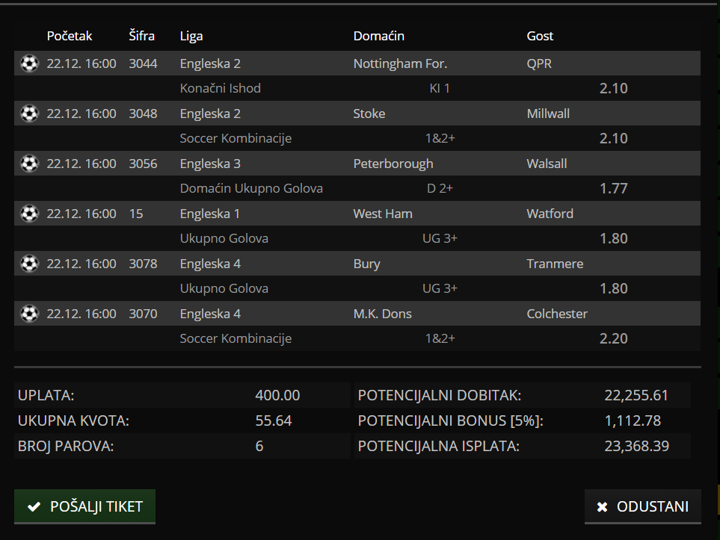
Task: Click the Gost column header
Action: [x=540, y=36]
